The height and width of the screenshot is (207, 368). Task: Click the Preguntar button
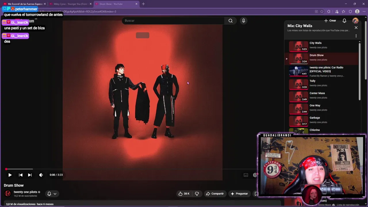[239, 194]
